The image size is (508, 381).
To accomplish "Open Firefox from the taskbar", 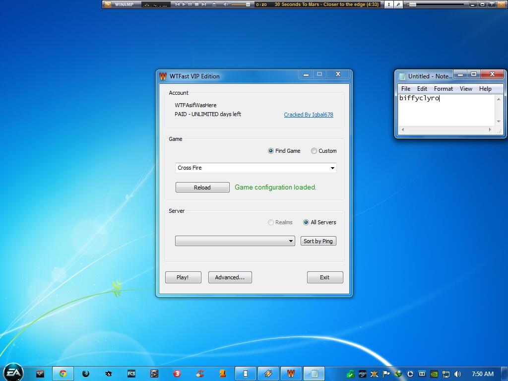I will pos(86,374).
